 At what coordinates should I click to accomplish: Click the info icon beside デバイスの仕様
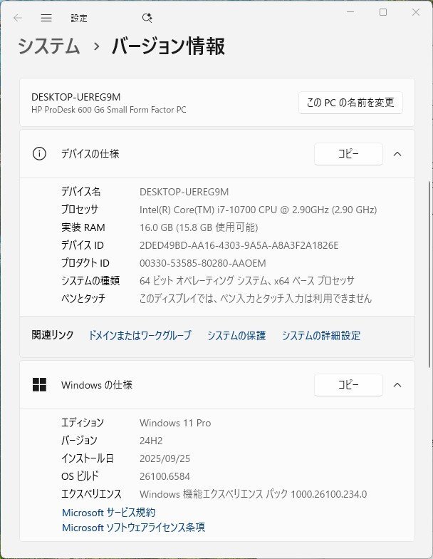pyautogui.click(x=39, y=154)
